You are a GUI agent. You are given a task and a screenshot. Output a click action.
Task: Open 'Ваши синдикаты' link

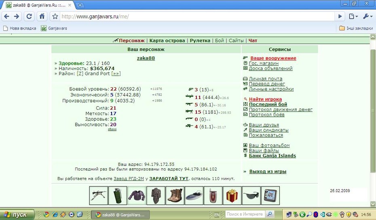[x=268, y=130]
